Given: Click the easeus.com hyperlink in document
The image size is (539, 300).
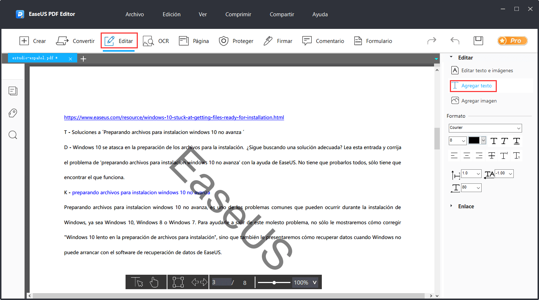Looking at the screenshot, I should [x=174, y=117].
